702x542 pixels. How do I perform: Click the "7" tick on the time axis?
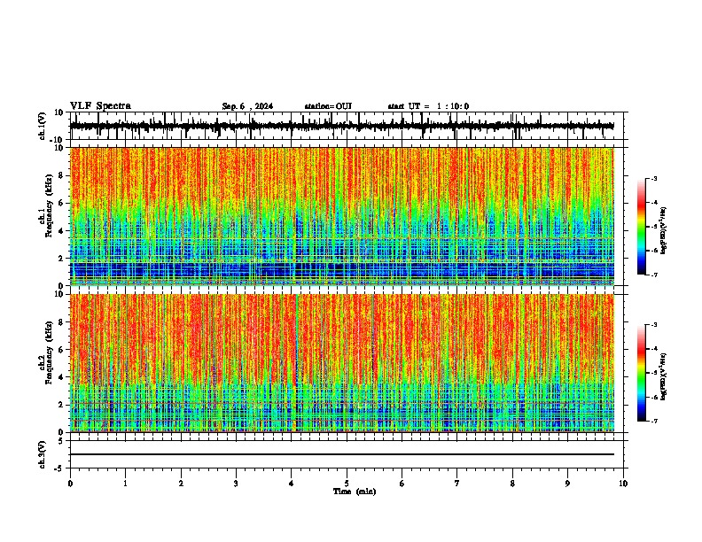pyautogui.click(x=457, y=484)
